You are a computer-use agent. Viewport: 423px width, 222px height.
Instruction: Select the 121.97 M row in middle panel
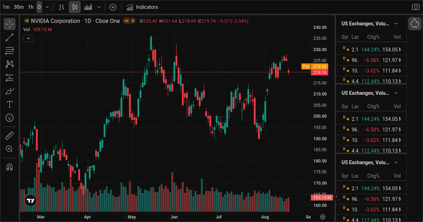pyautogui.click(x=371, y=130)
